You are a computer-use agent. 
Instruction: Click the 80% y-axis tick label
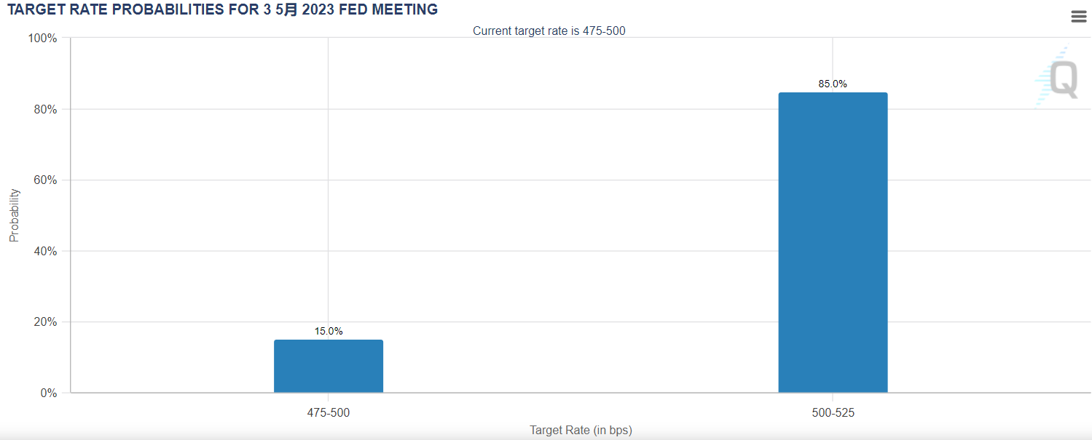(x=45, y=109)
